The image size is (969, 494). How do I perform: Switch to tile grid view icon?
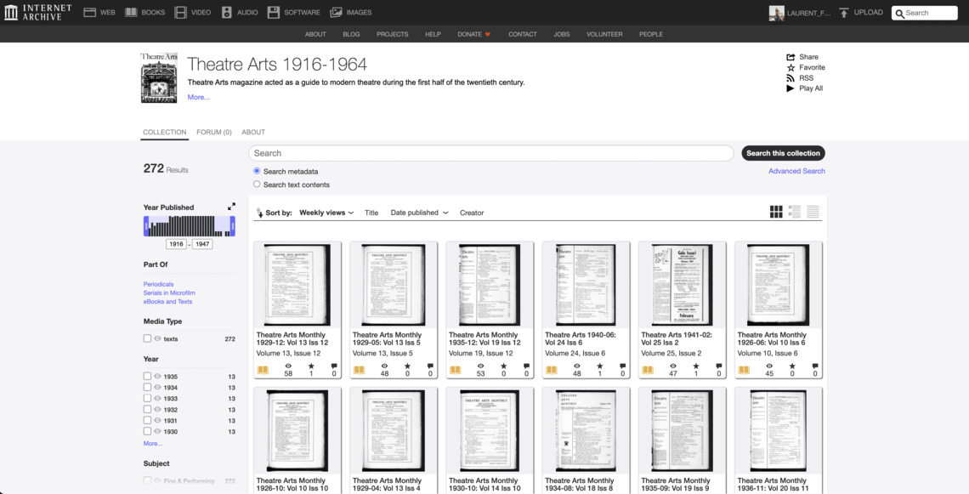click(x=776, y=213)
